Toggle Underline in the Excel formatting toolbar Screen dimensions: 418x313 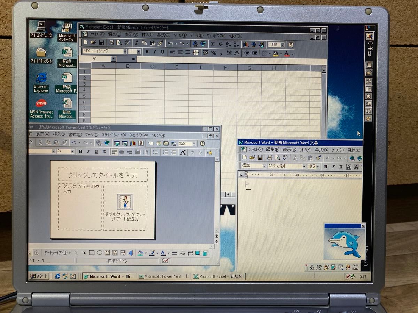point(162,52)
